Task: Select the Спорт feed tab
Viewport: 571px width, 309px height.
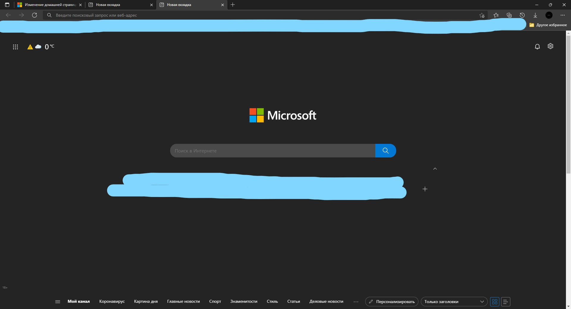Action: [x=215, y=301]
